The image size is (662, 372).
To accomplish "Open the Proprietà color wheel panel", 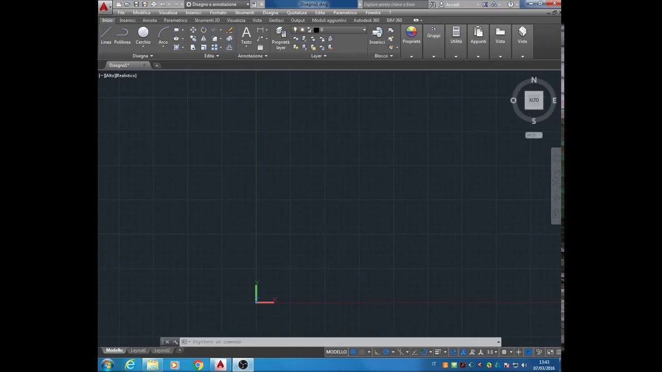I will [411, 35].
